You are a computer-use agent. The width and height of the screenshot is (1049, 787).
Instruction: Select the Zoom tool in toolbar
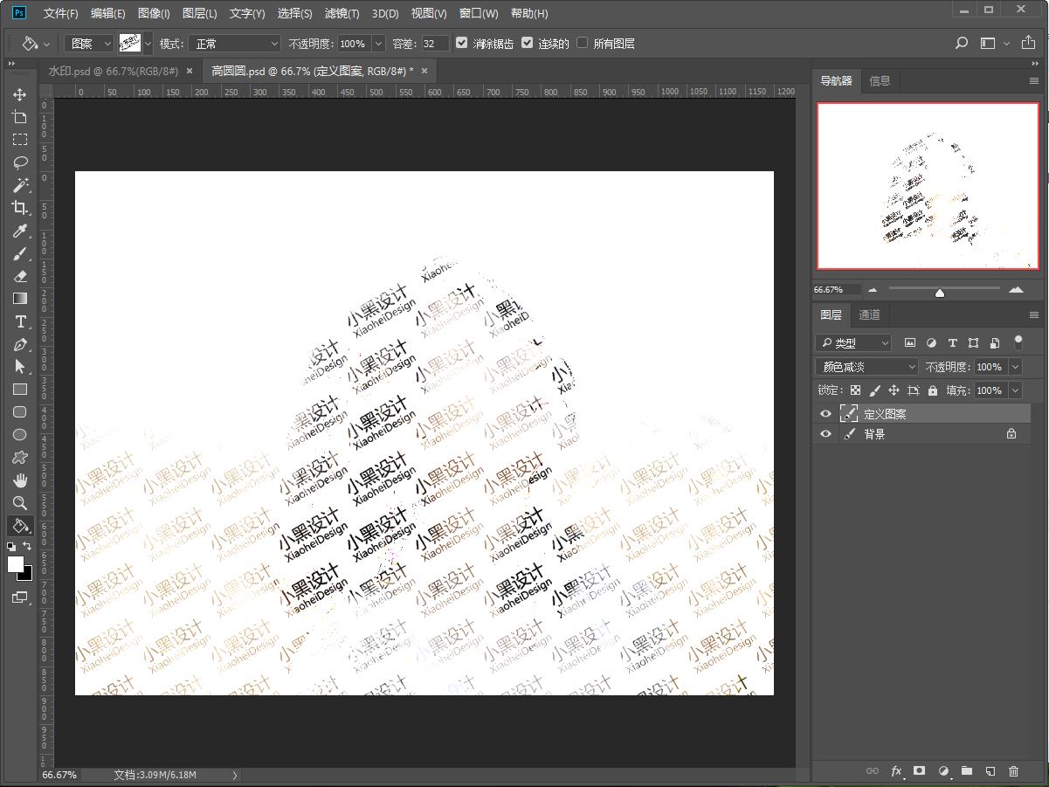[x=19, y=503]
